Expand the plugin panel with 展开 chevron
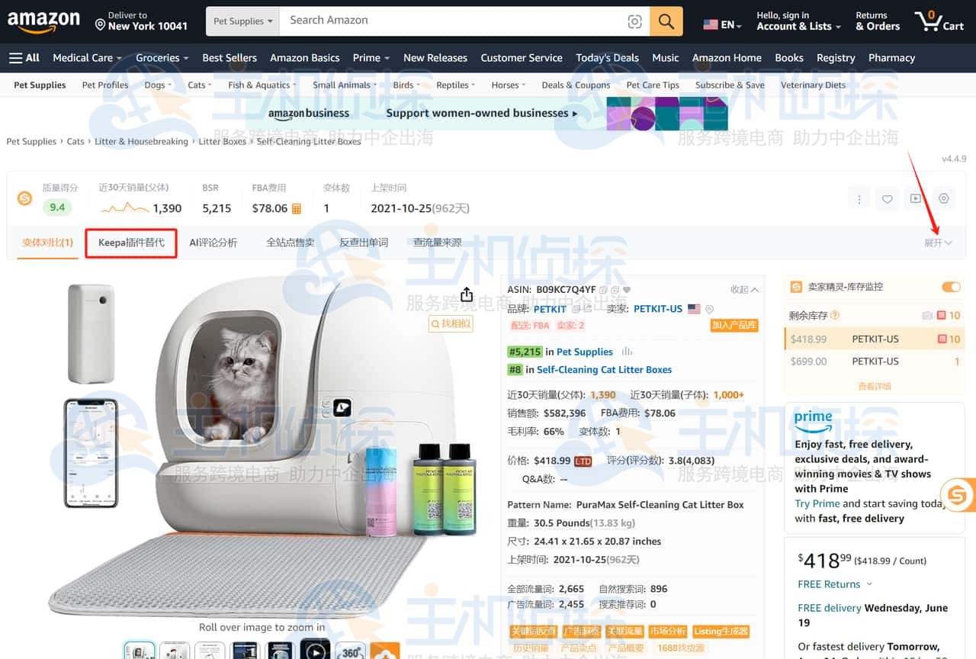 938,243
